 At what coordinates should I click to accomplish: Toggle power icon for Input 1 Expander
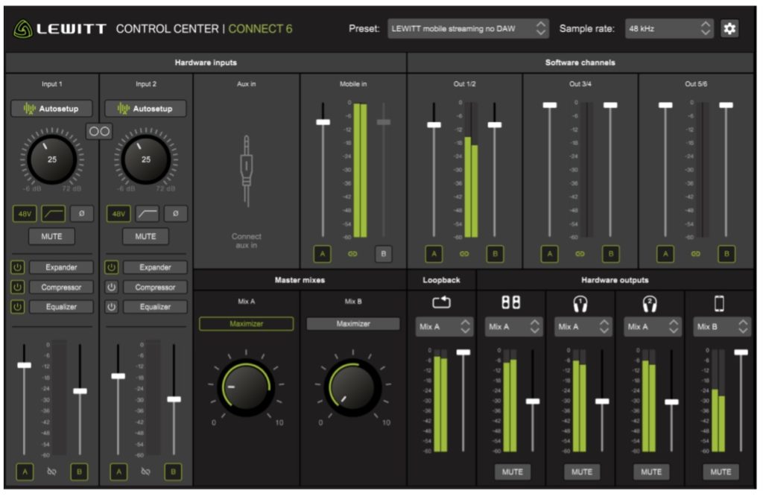pos(17,267)
